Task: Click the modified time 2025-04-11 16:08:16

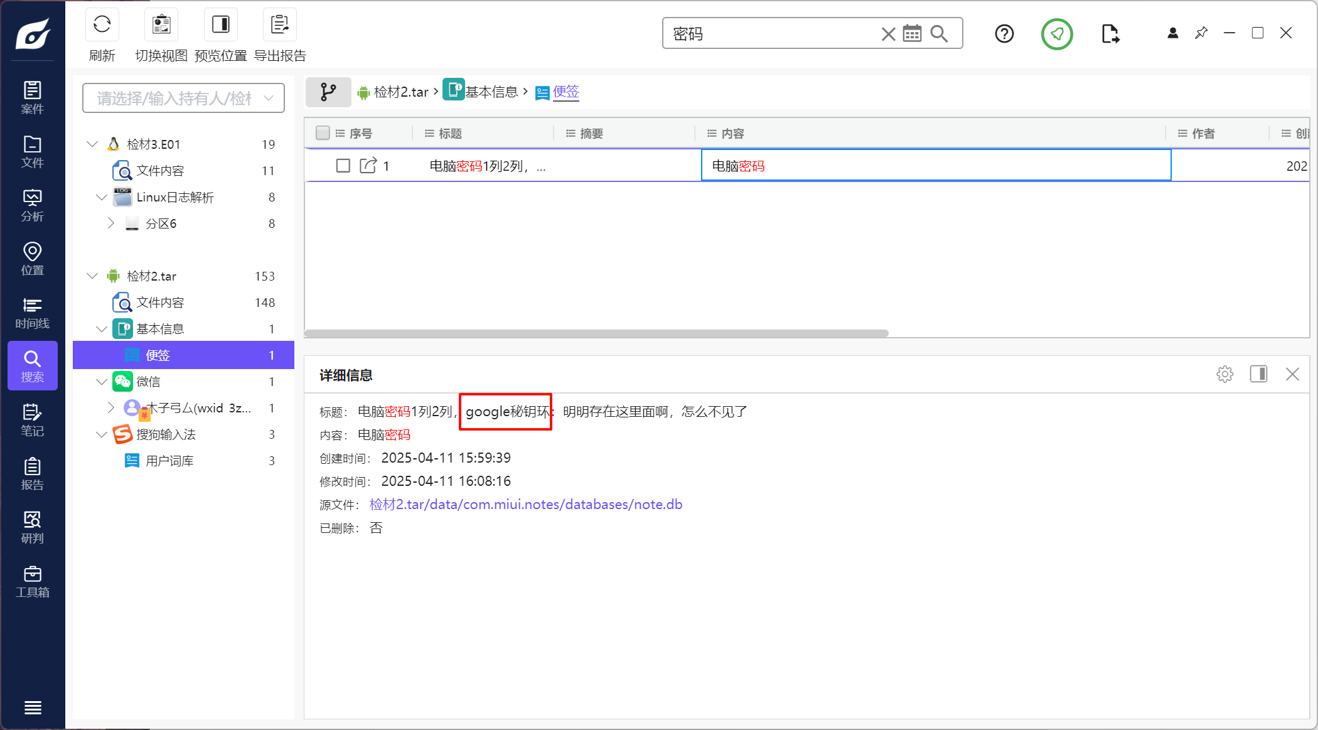Action: 446,481
